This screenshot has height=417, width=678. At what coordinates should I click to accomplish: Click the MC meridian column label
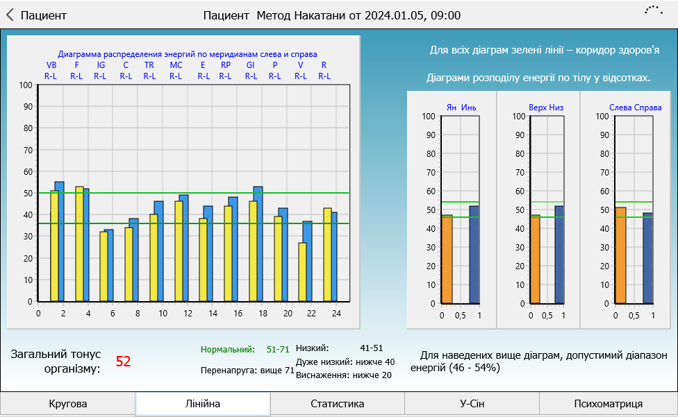[x=176, y=65]
